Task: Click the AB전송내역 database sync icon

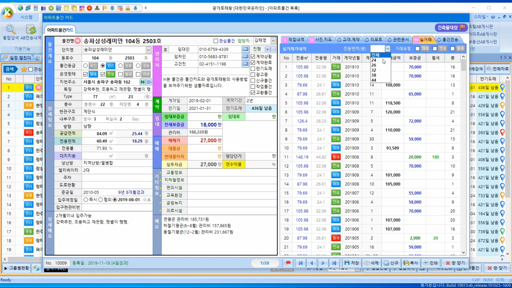Action: pyautogui.click(x=31, y=29)
